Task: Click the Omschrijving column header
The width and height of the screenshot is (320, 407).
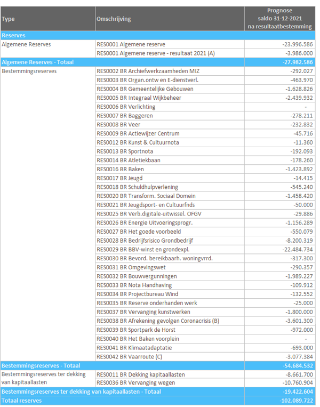Action: (114, 19)
